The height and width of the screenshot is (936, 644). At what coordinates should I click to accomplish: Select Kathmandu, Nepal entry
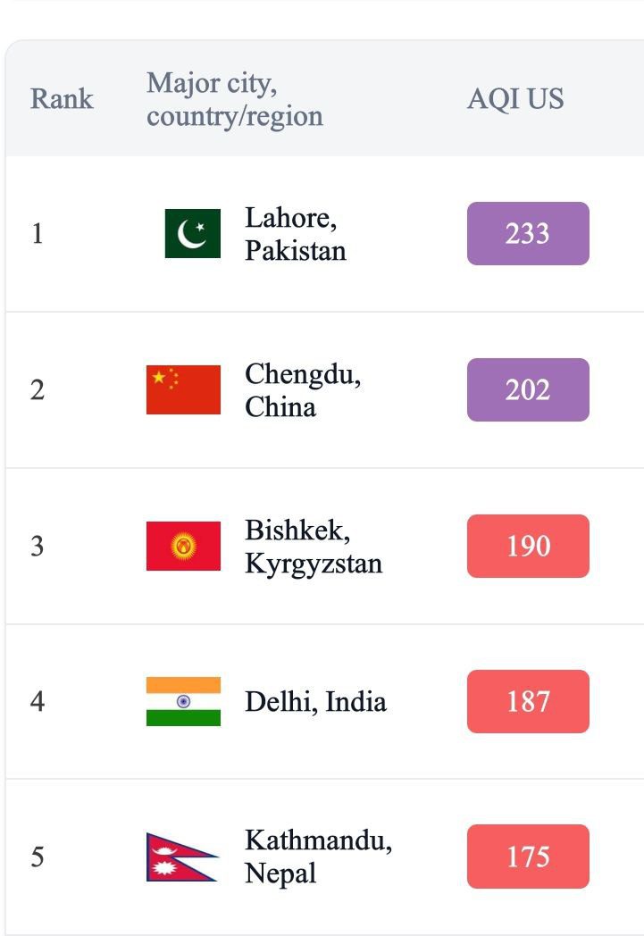click(x=317, y=857)
